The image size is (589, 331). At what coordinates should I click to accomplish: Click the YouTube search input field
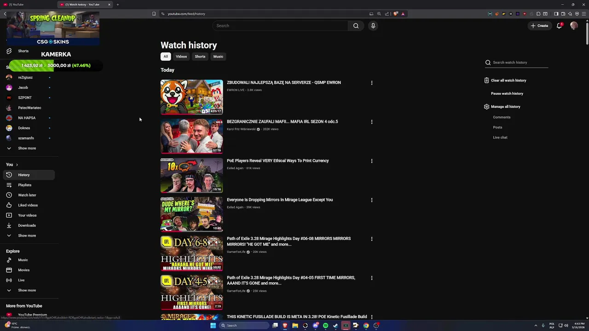pos(280,26)
